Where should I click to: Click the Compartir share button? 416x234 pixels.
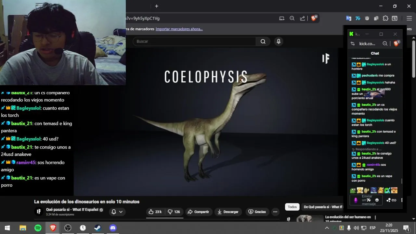point(199,212)
